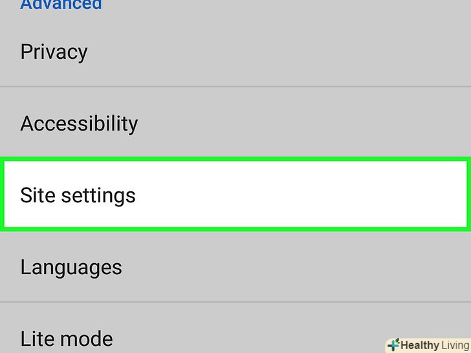Tap the green plus symbol beside Healthy Living
471x353 pixels.
click(x=393, y=345)
